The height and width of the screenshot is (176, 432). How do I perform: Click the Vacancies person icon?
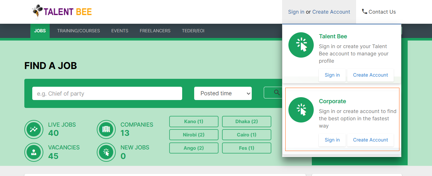click(34, 152)
